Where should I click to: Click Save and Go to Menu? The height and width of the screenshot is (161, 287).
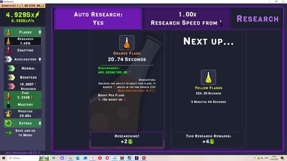tap(22, 133)
